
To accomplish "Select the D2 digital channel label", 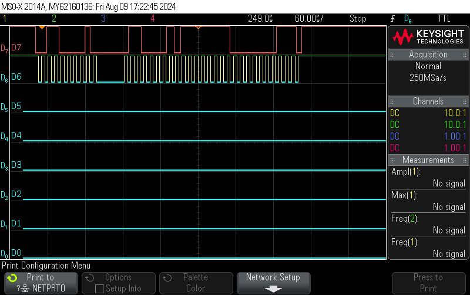I will (16, 194).
